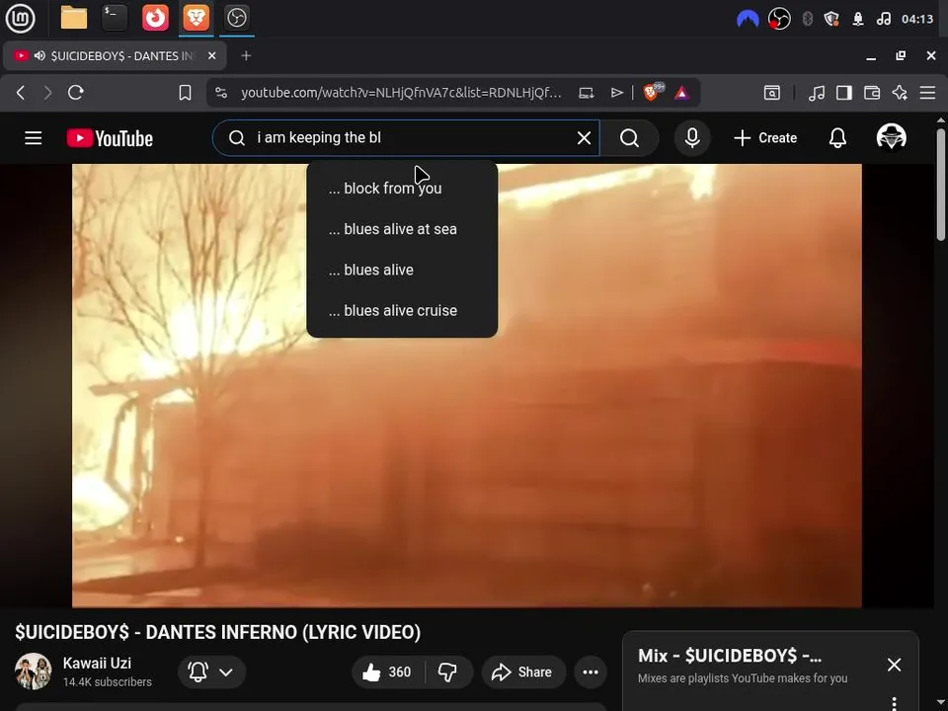
Task: Open the media control music note in browser toolbar
Action: click(x=817, y=93)
